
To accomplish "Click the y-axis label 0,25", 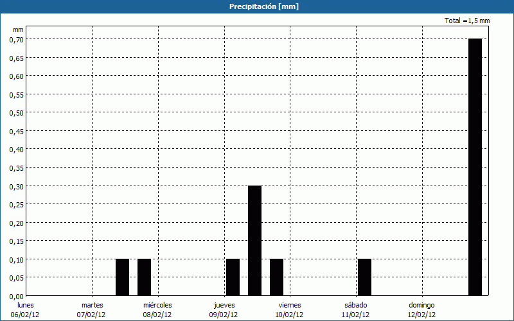I will pos(16,205).
